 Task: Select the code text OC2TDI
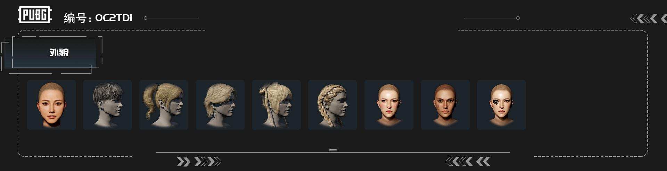pyautogui.click(x=114, y=18)
